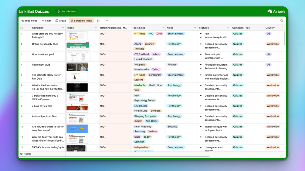Open thumbnail for kink test row
The image size is (305, 171).
point(77,87)
